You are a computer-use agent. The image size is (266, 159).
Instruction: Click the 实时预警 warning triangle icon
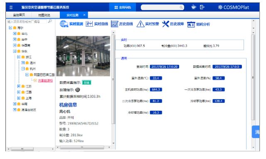pyautogui.click(x=140, y=24)
